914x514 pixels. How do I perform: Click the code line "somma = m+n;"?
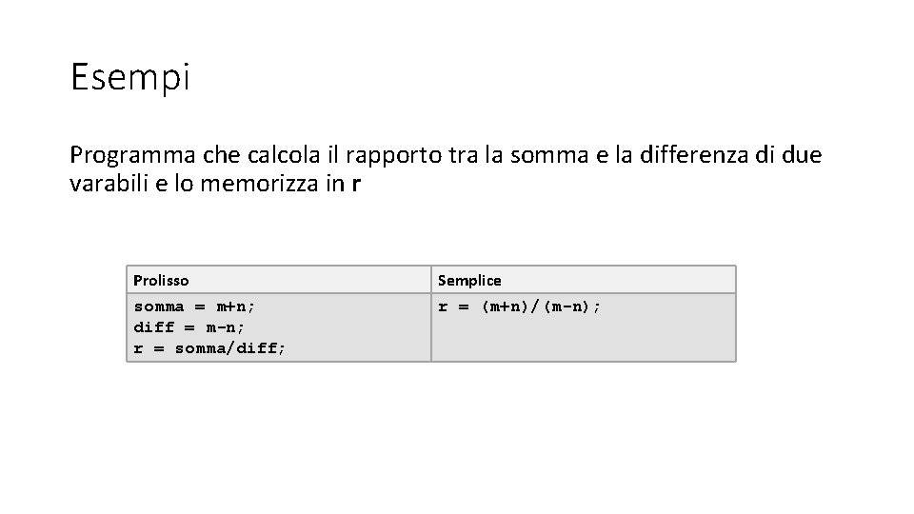[194, 306]
